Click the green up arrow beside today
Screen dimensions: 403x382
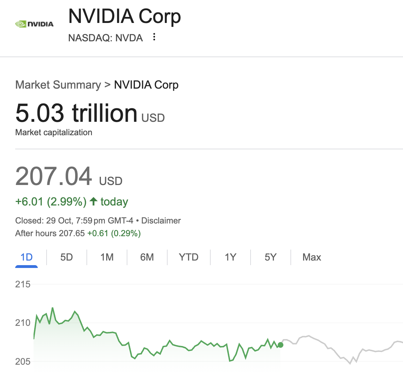pos(93,202)
